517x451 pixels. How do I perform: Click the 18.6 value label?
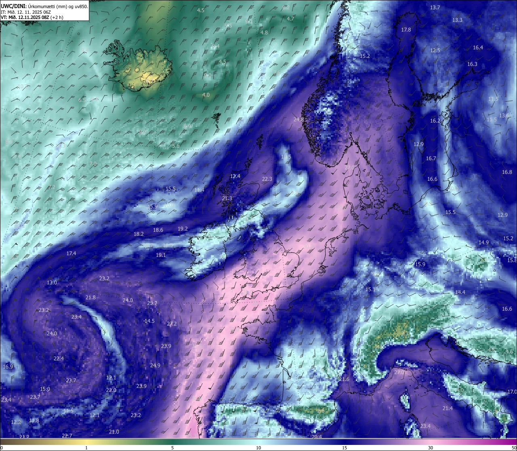point(158,230)
